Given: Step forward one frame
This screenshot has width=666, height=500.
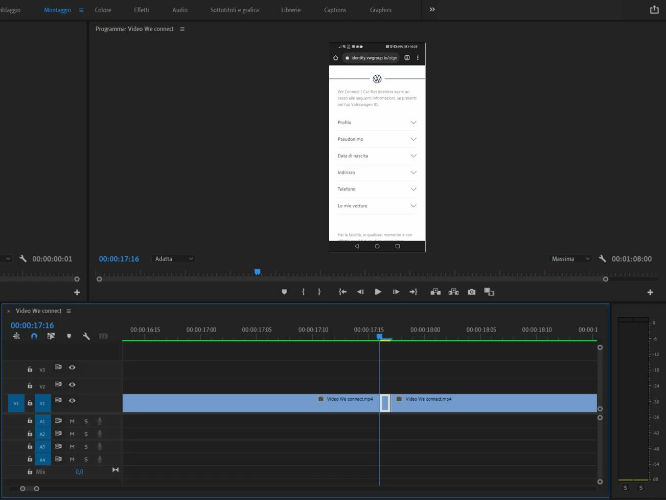Looking at the screenshot, I should pos(396,292).
